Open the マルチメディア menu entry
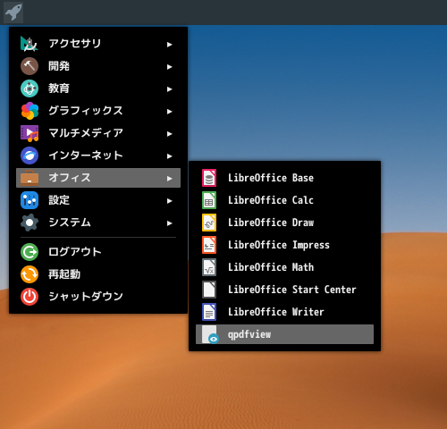Image resolution: width=447 pixels, height=429 pixels. (98, 133)
